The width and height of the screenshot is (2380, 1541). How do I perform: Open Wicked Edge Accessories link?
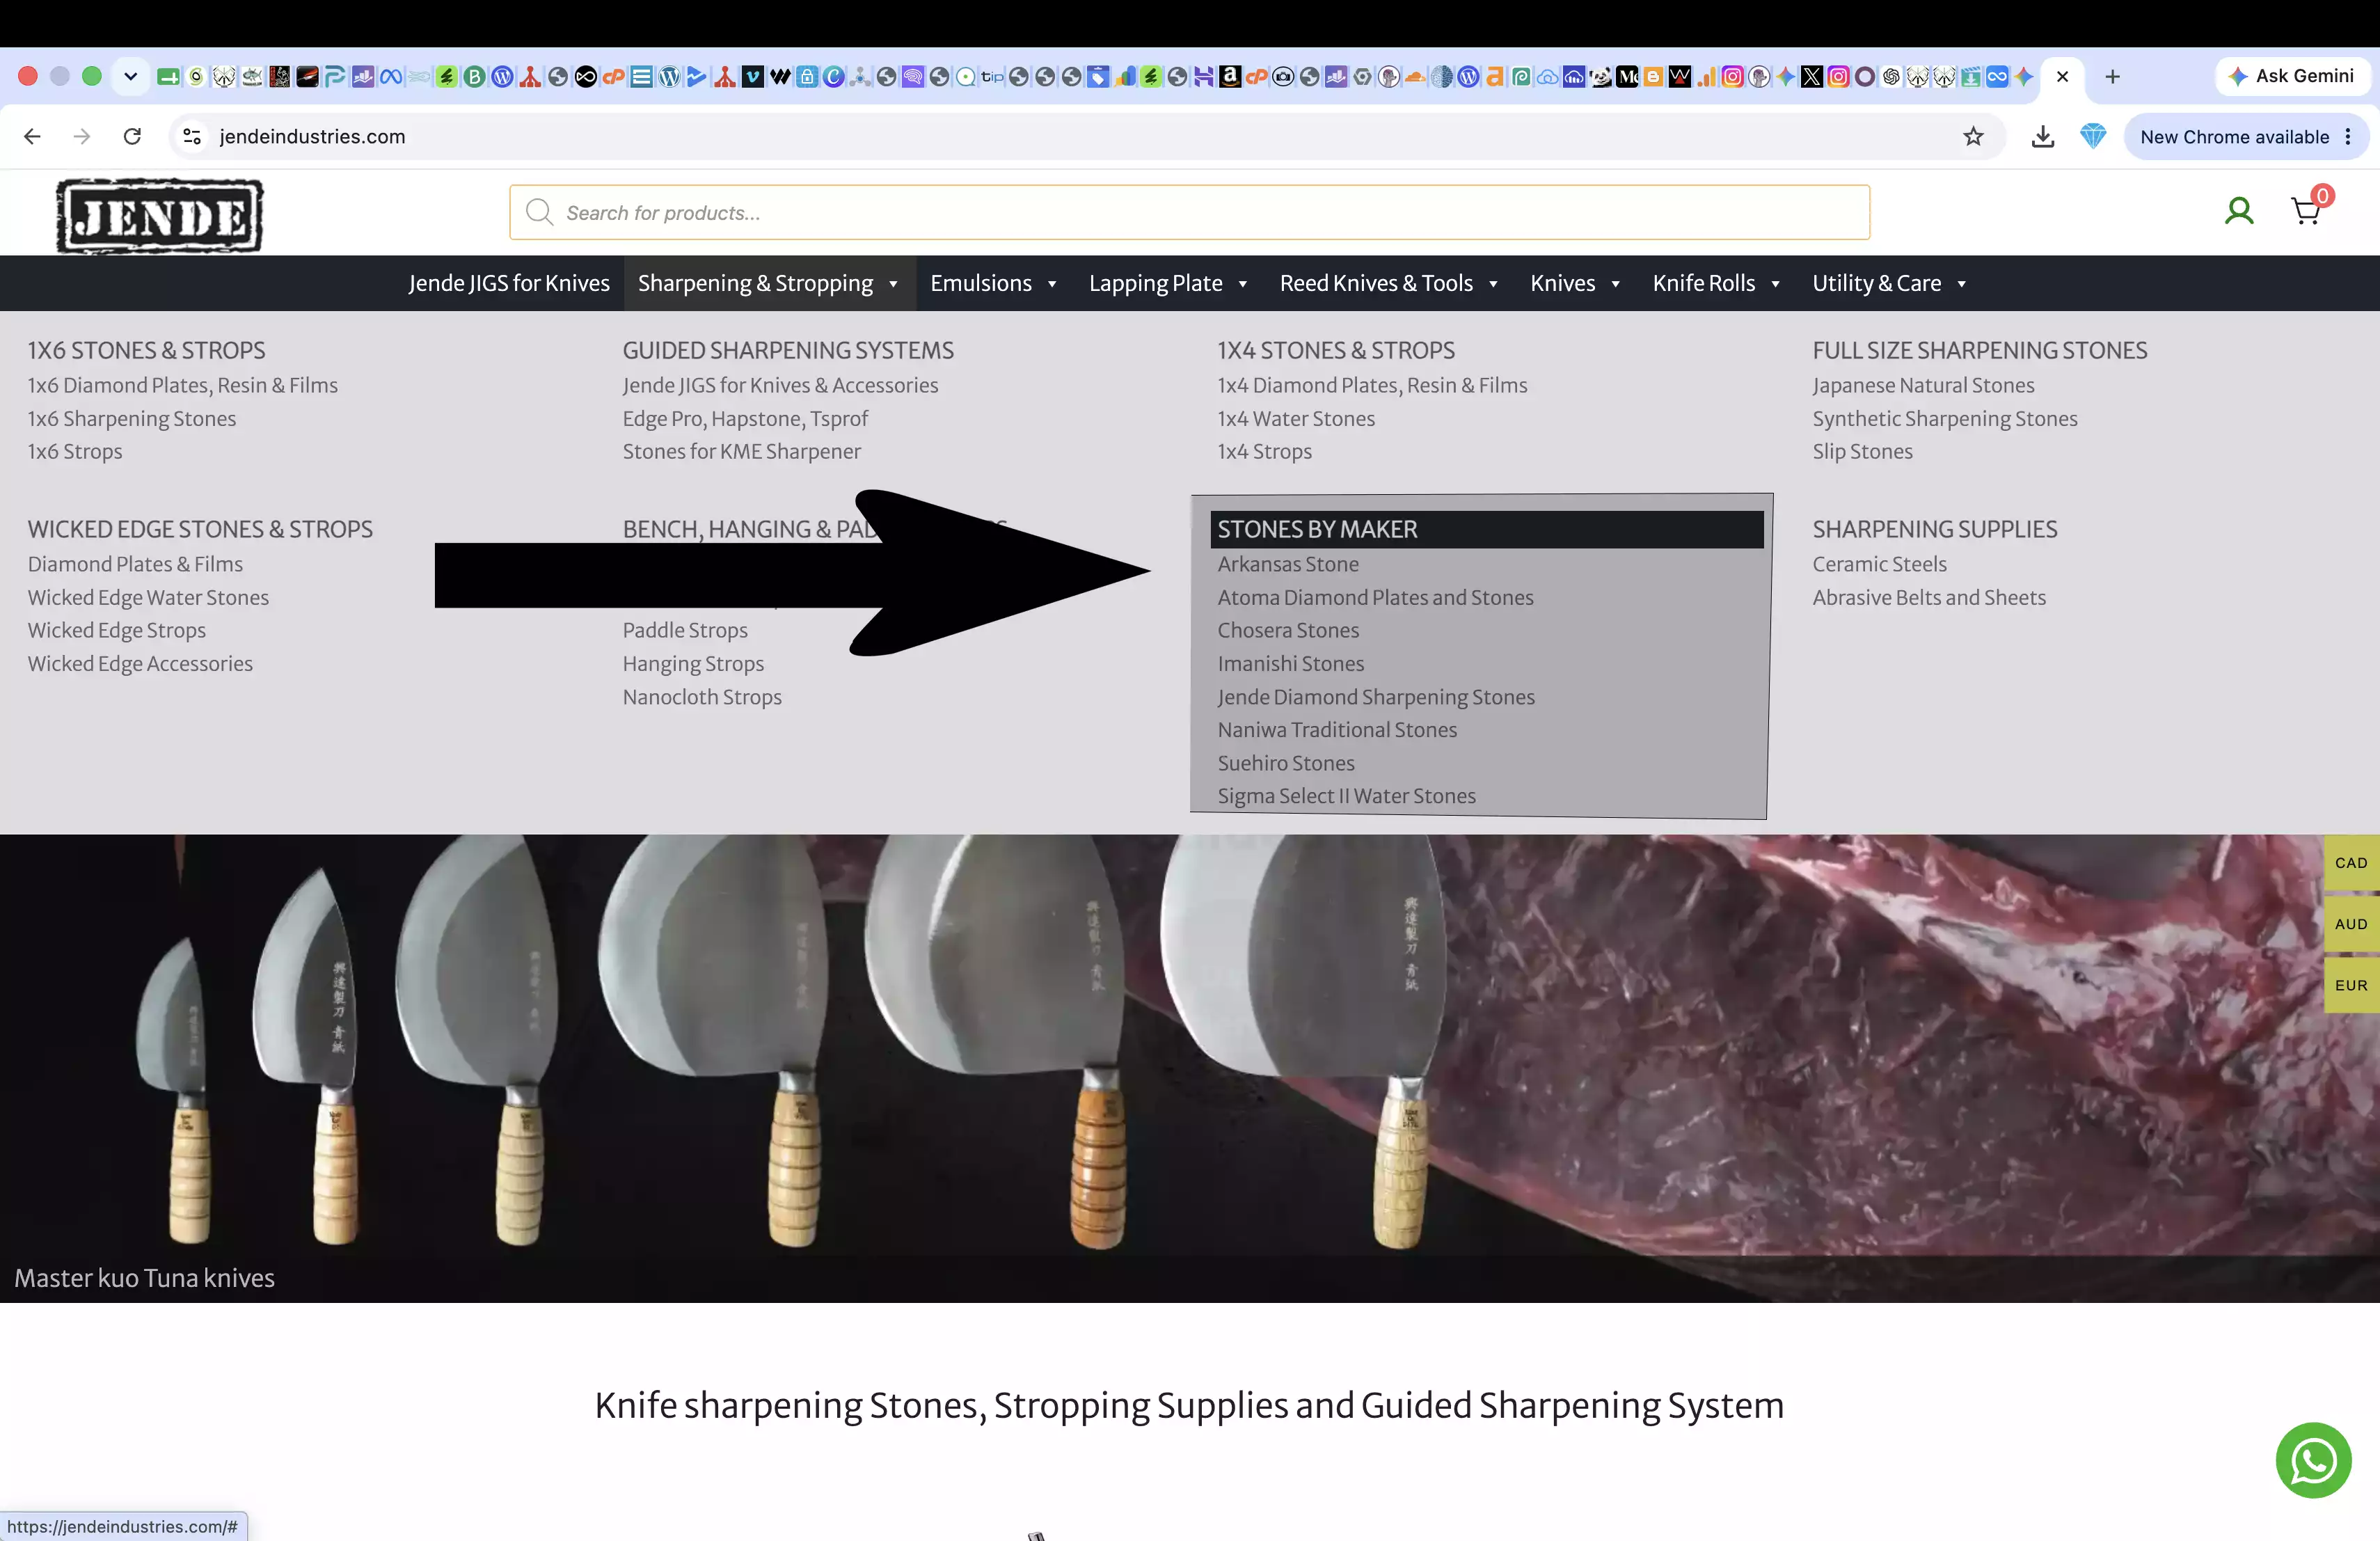[140, 663]
